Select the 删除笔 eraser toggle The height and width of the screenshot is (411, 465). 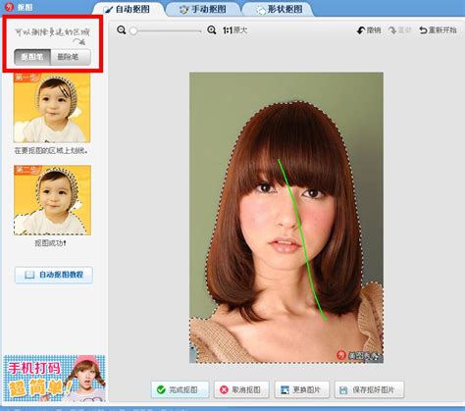coord(71,57)
